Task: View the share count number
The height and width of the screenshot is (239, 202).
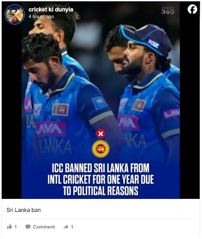Action: pyautogui.click(x=72, y=227)
